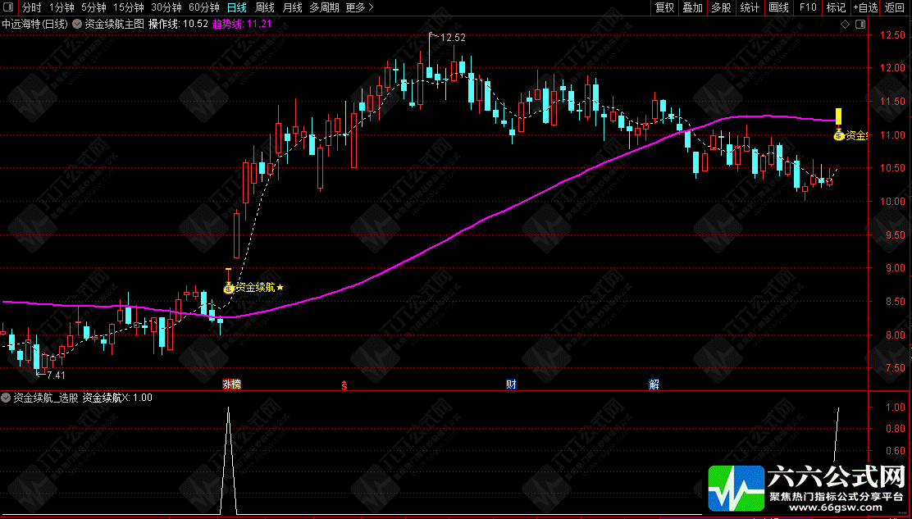Screen dimensions: 912x519
Task: Click the 涨榜 event marker
Action: pos(231,385)
